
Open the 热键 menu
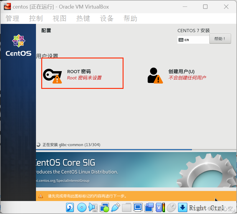click(83, 19)
